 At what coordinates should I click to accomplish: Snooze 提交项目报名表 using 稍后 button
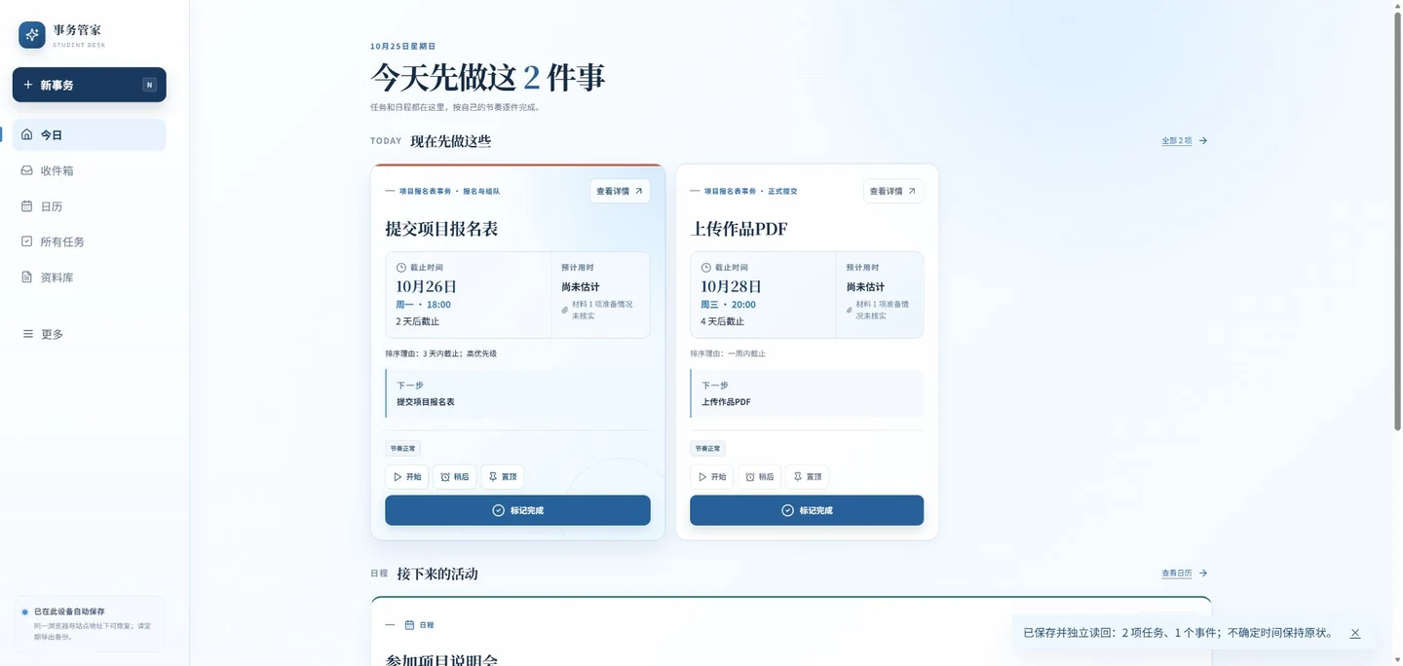pyautogui.click(x=454, y=476)
